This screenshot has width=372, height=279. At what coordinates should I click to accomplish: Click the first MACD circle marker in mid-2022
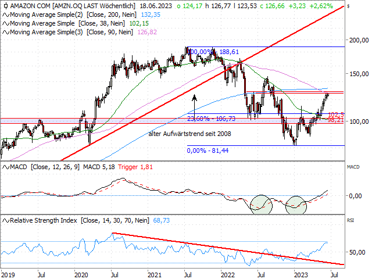[261, 205]
